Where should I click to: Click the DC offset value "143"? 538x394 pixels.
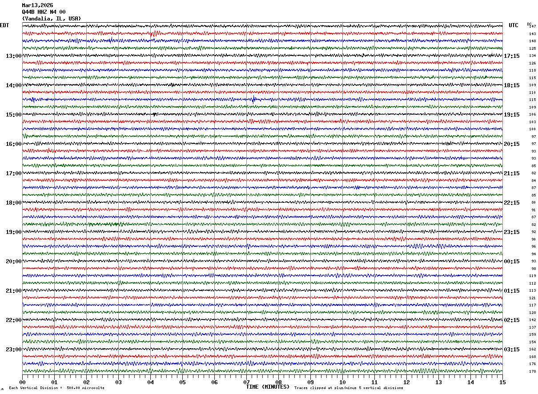[533, 34]
